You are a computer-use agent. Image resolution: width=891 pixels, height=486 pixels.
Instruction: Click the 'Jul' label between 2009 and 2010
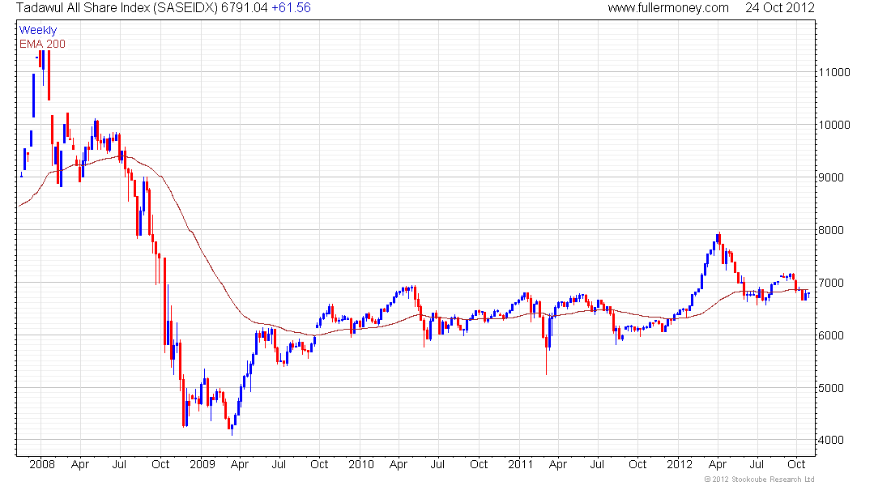[x=279, y=464]
